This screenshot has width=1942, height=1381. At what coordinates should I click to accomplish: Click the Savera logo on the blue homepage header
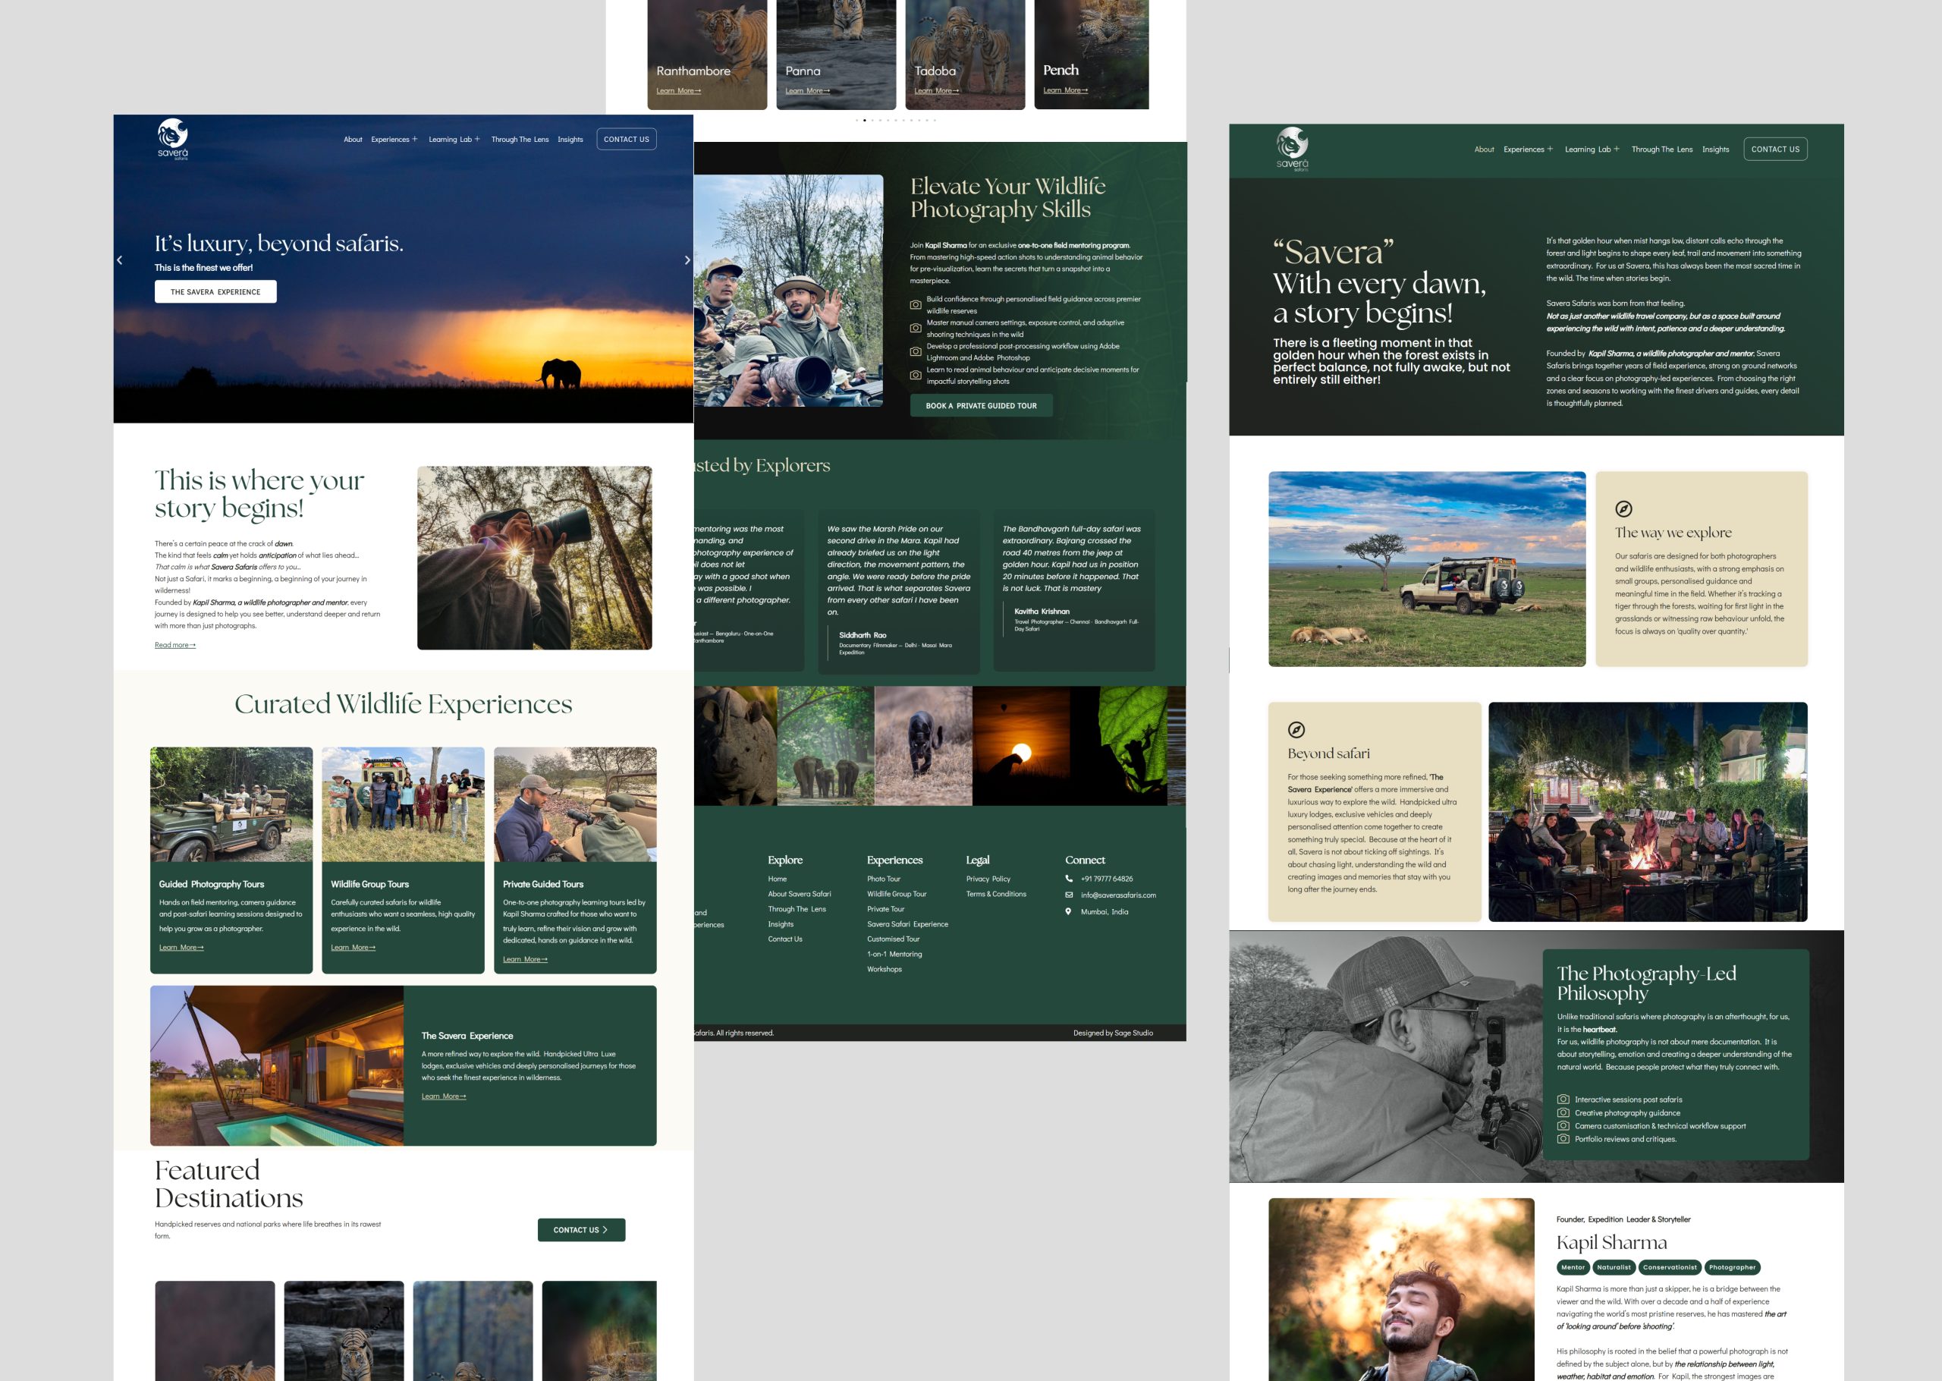(x=172, y=139)
